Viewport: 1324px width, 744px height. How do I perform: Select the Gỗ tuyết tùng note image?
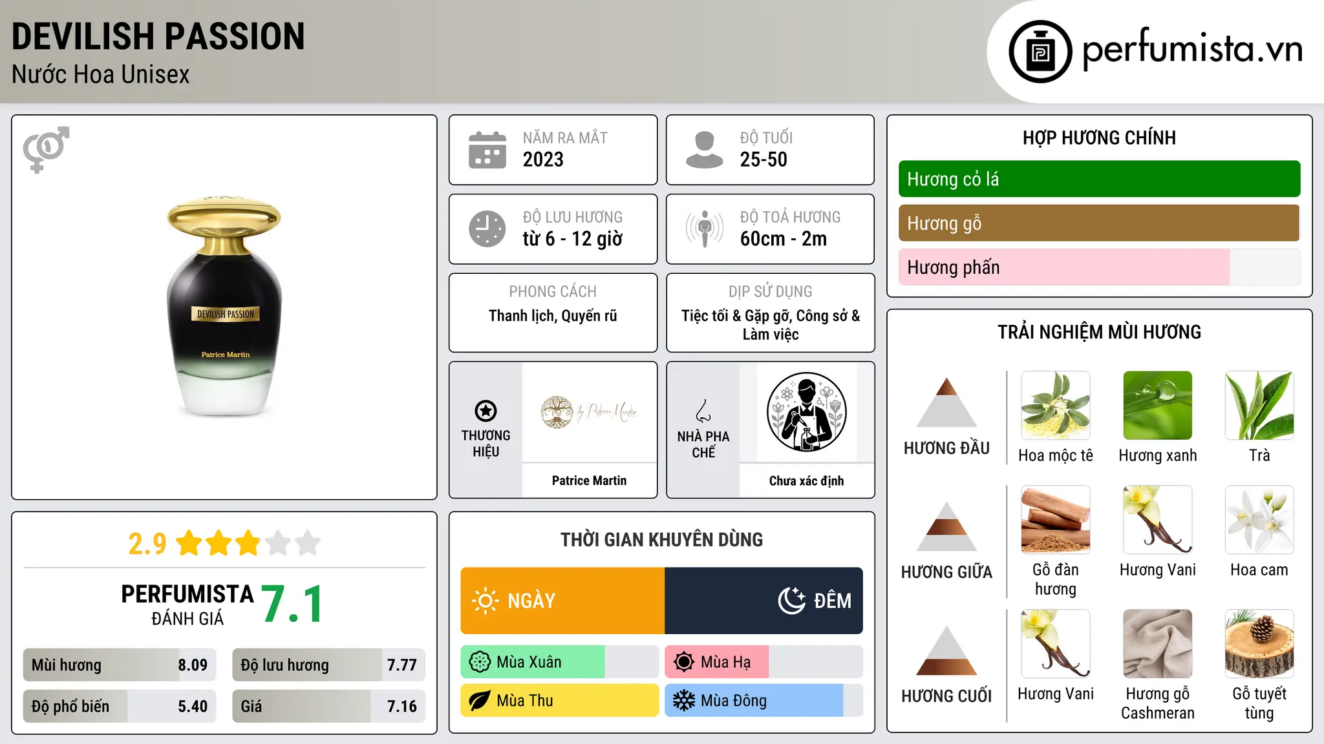[x=1259, y=644]
